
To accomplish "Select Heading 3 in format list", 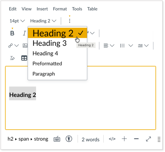I will coord(58,43).
